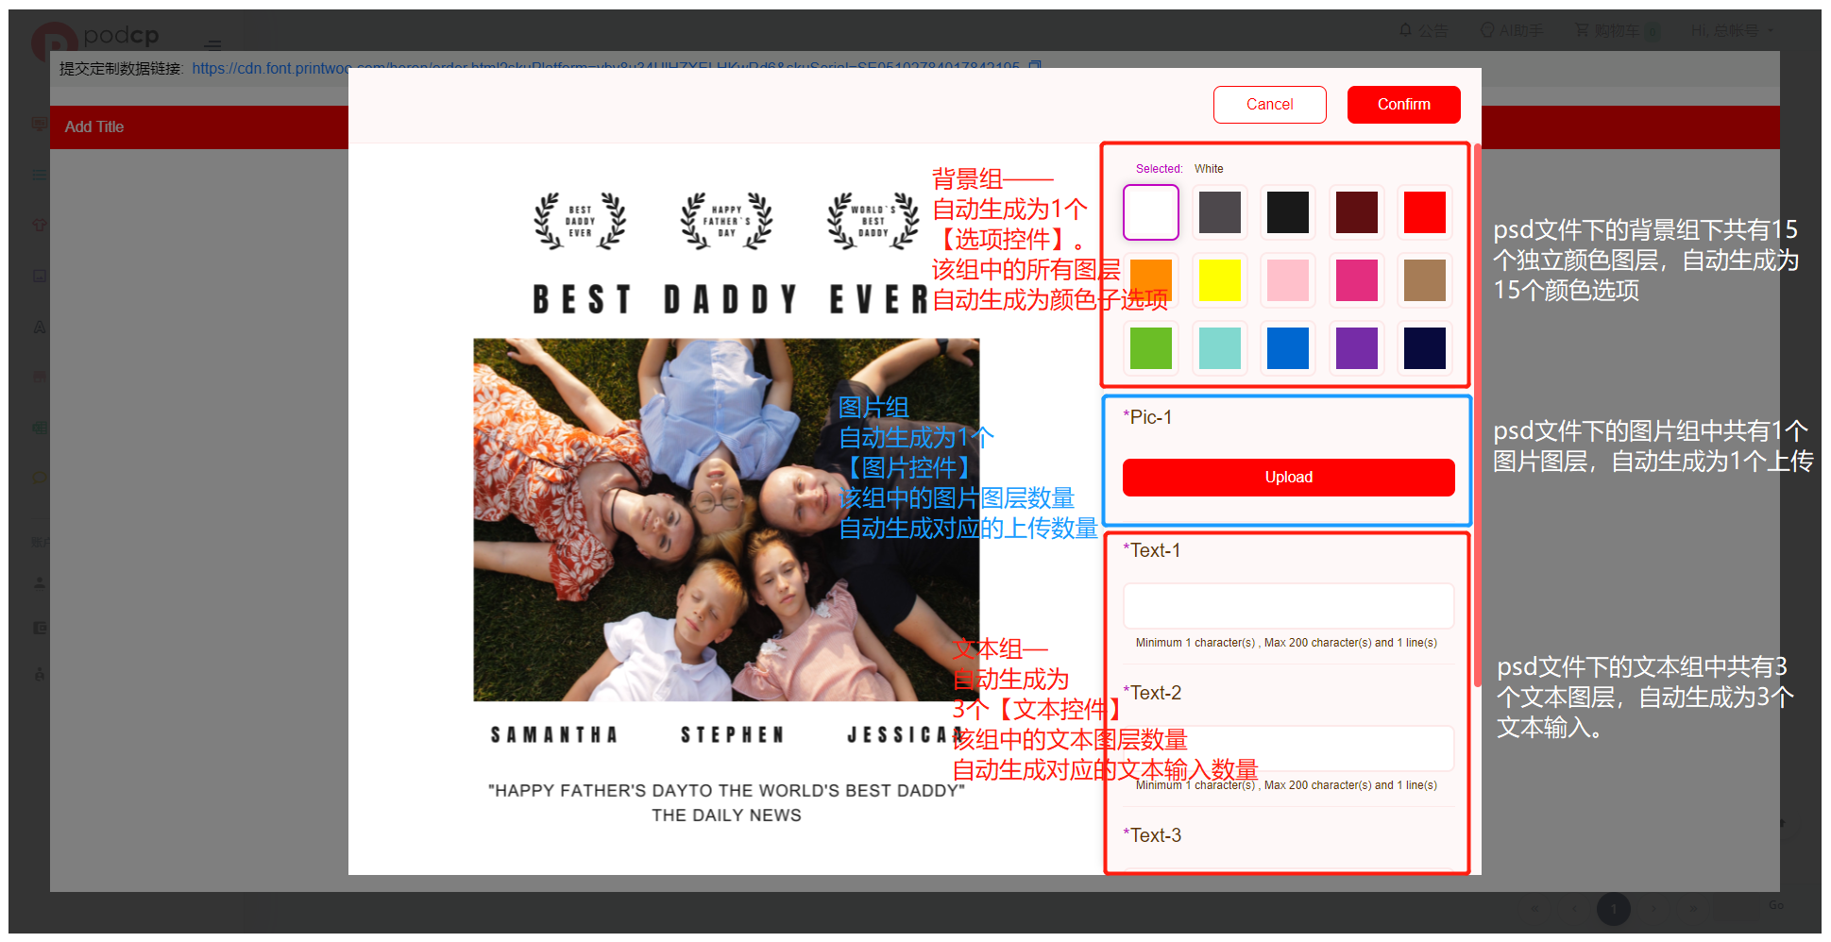Select the black color swatch
This screenshot has height=942, width=1831.
1288,212
